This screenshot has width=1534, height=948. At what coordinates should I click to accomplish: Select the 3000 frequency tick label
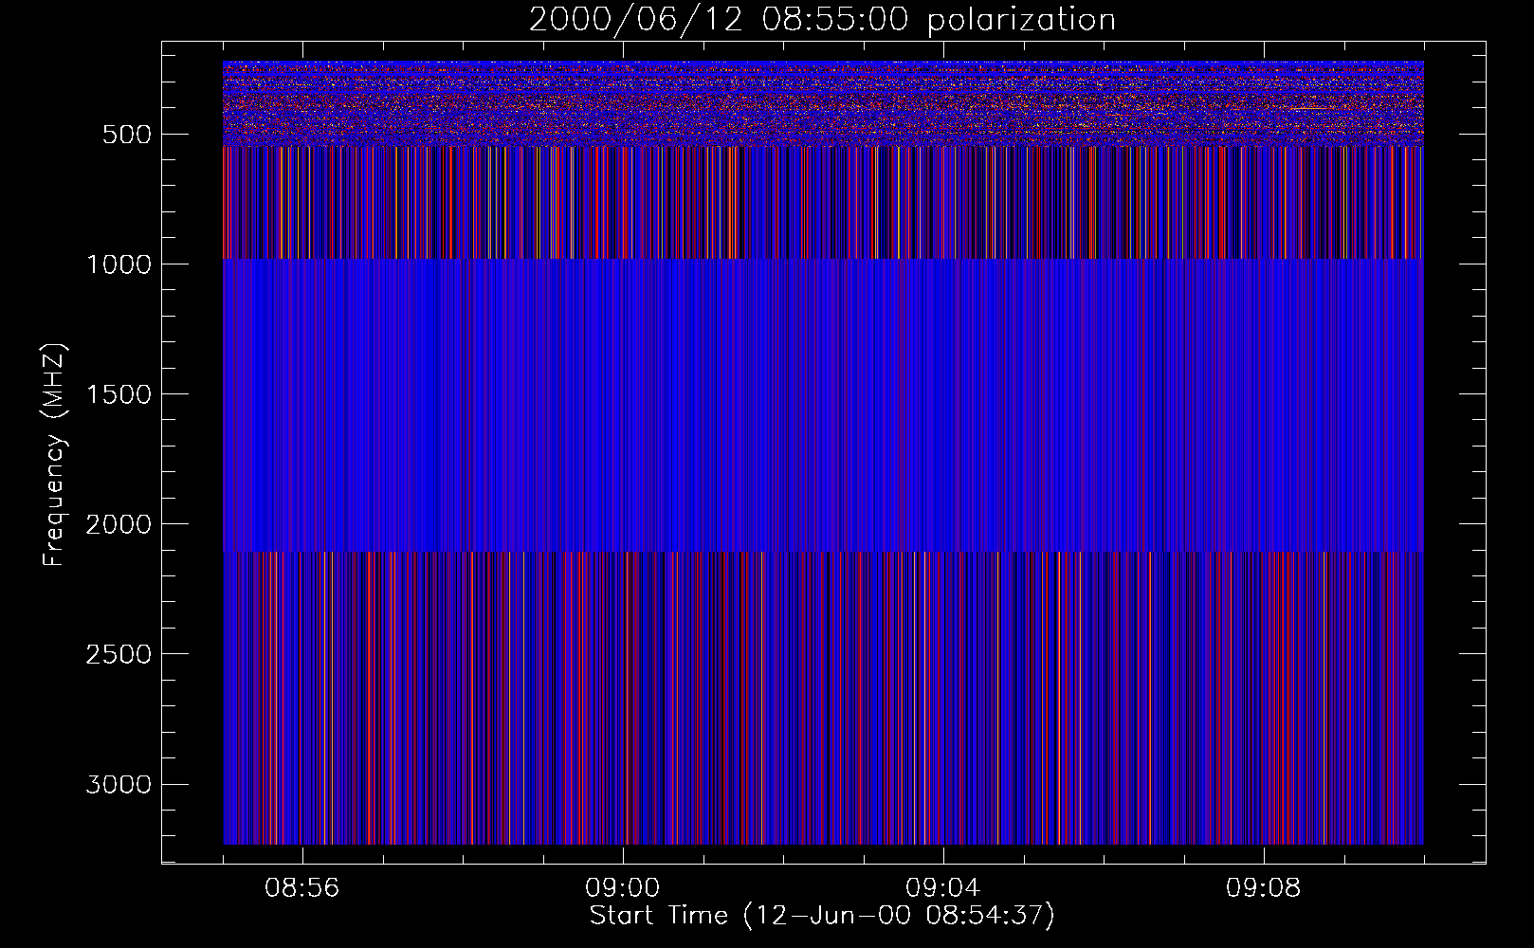[x=119, y=785]
